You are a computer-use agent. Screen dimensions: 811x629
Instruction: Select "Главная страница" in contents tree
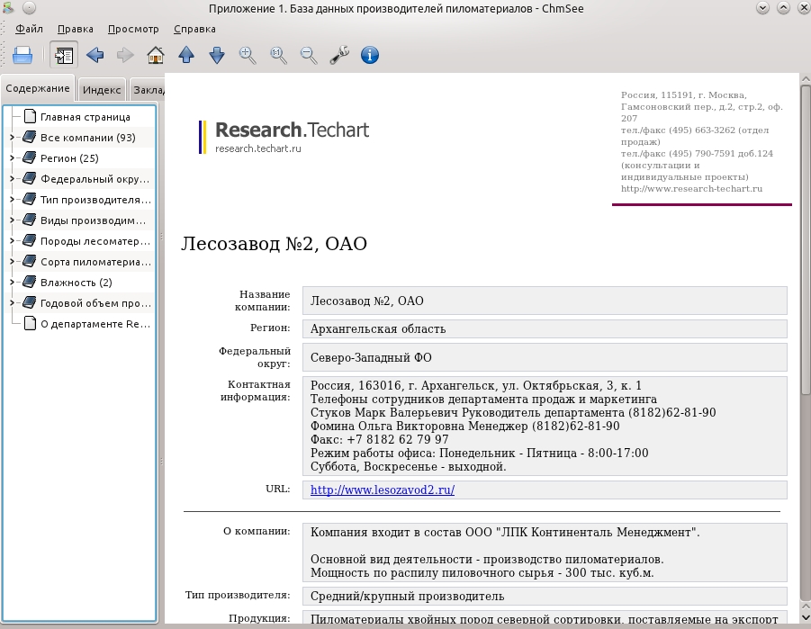click(x=86, y=117)
